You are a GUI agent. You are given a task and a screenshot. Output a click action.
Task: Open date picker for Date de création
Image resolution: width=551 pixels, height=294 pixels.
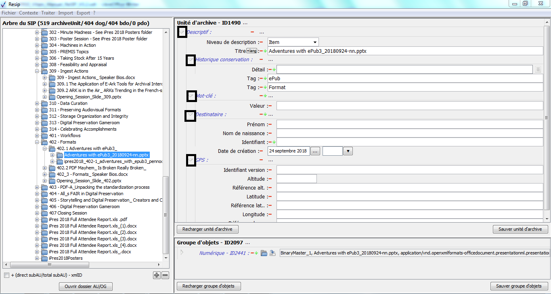[x=315, y=151]
